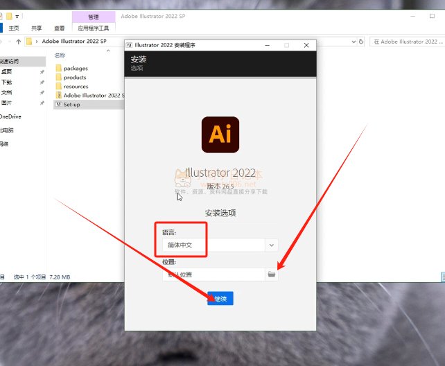Select 文档 in navigation pane

tap(7, 92)
